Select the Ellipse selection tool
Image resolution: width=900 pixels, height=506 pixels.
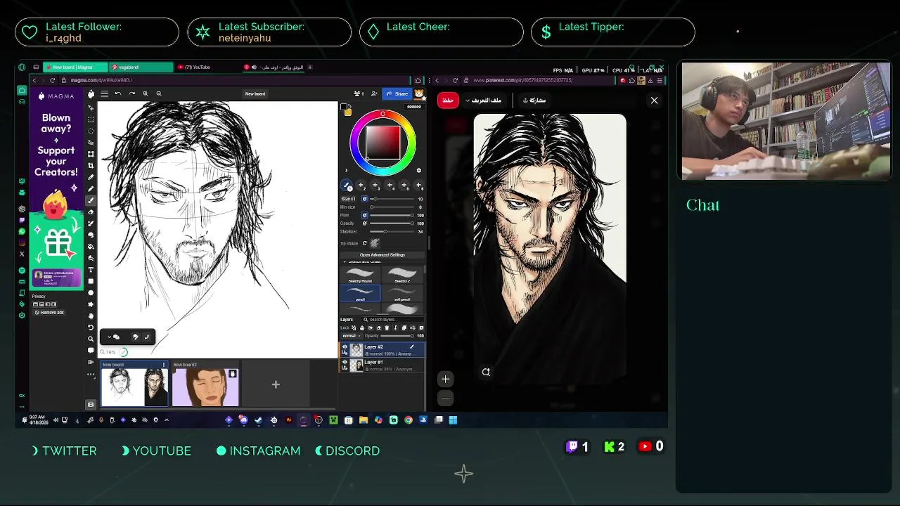(91, 131)
